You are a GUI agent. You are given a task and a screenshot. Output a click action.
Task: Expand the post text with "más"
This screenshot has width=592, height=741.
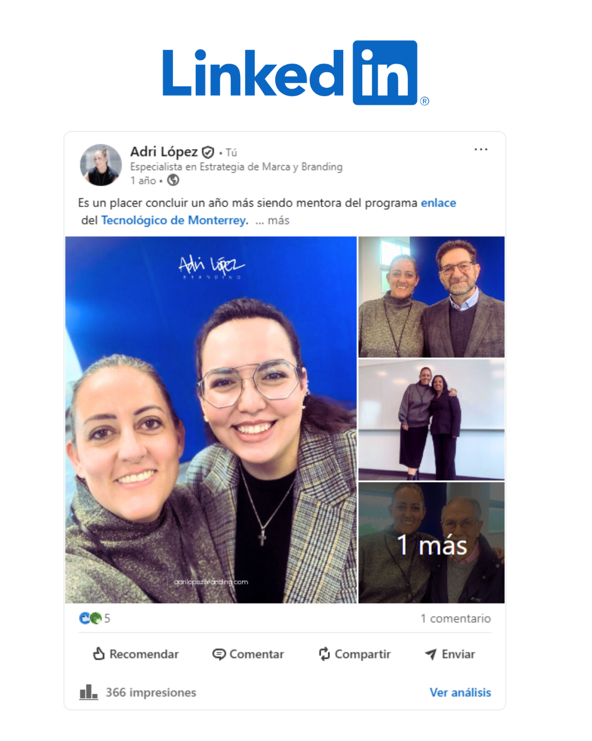point(278,220)
